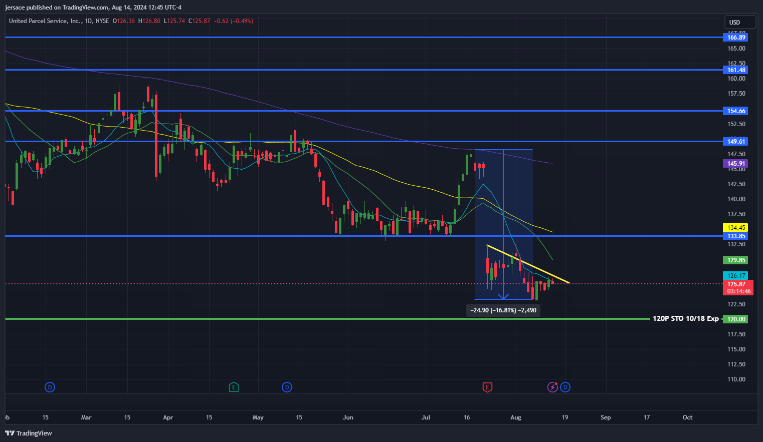Image resolution: width=763 pixels, height=442 pixels.
Task: Open the red earnings E marker in July
Action: [x=487, y=387]
